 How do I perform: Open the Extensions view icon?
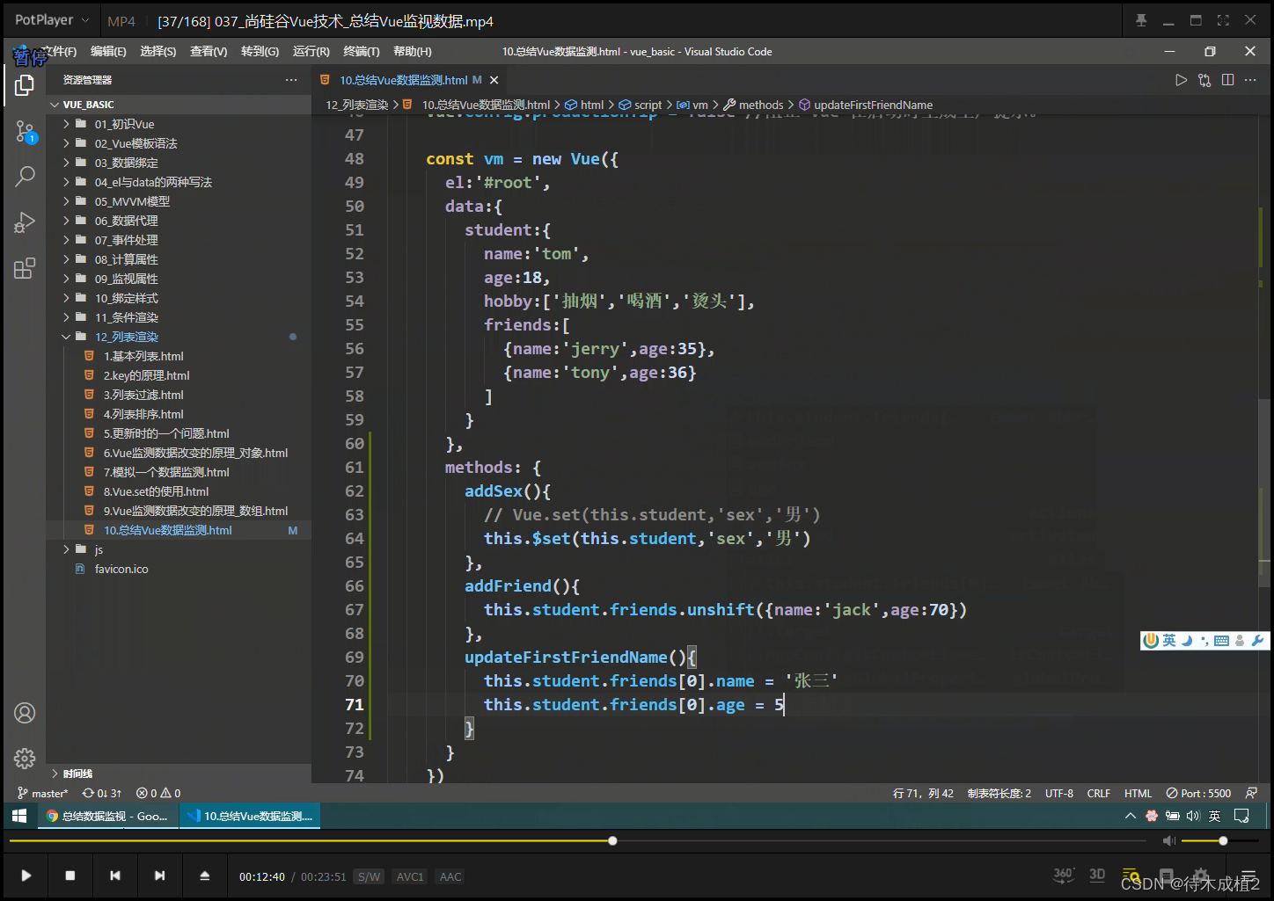click(25, 268)
